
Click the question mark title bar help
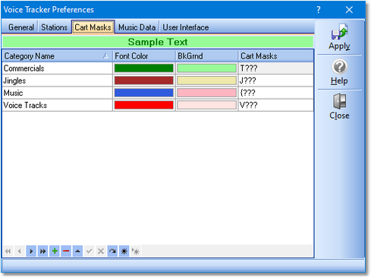click(319, 10)
